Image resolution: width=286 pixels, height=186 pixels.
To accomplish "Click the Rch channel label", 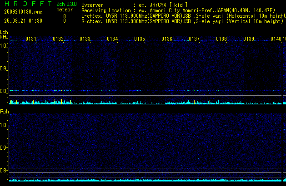I will click(x=4, y=112).
